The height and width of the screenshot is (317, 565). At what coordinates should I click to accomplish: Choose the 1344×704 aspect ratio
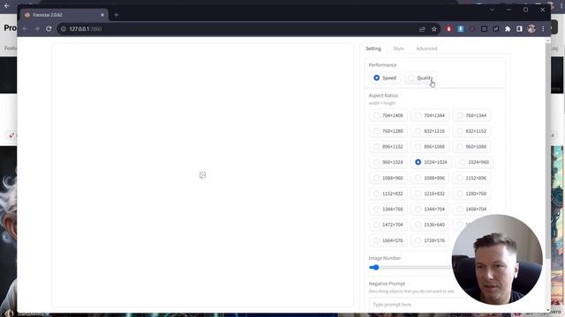pos(430,209)
